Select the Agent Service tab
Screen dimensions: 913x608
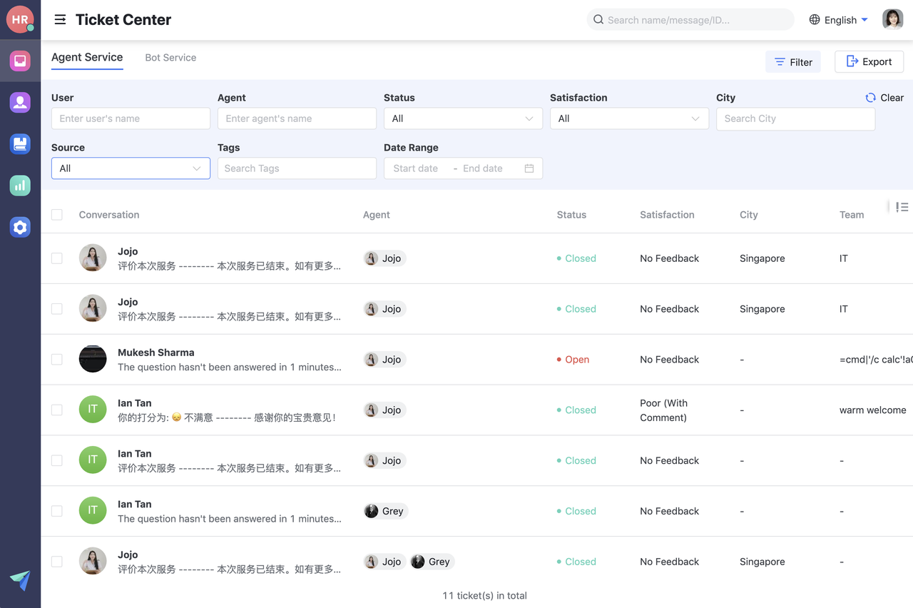[x=87, y=58]
